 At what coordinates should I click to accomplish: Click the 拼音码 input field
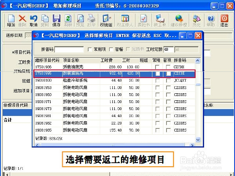[x=69, y=50]
